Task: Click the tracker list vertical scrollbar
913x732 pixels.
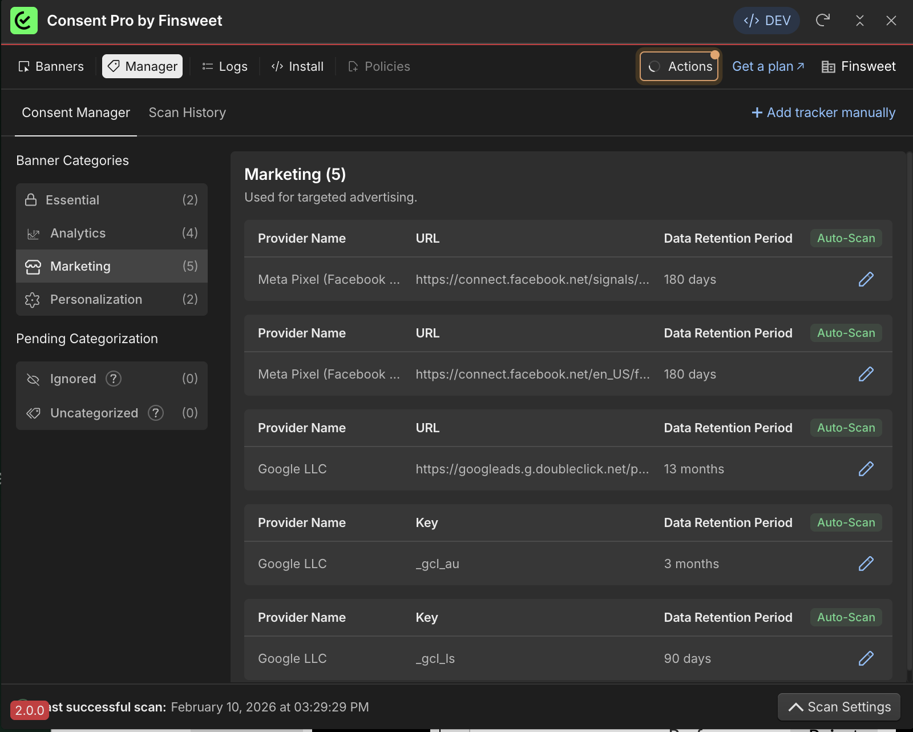Action: 909,411
